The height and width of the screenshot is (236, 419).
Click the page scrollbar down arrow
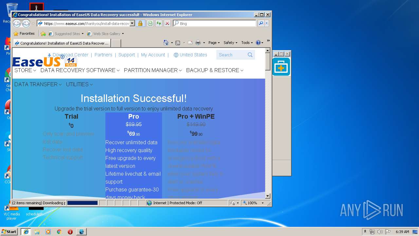coord(268,196)
